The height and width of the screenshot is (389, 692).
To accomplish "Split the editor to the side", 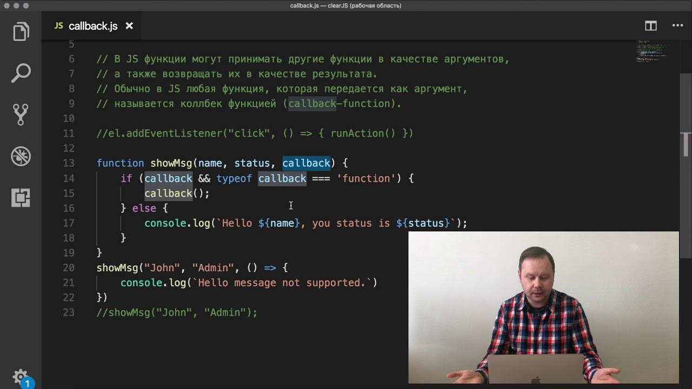I will pos(651,26).
